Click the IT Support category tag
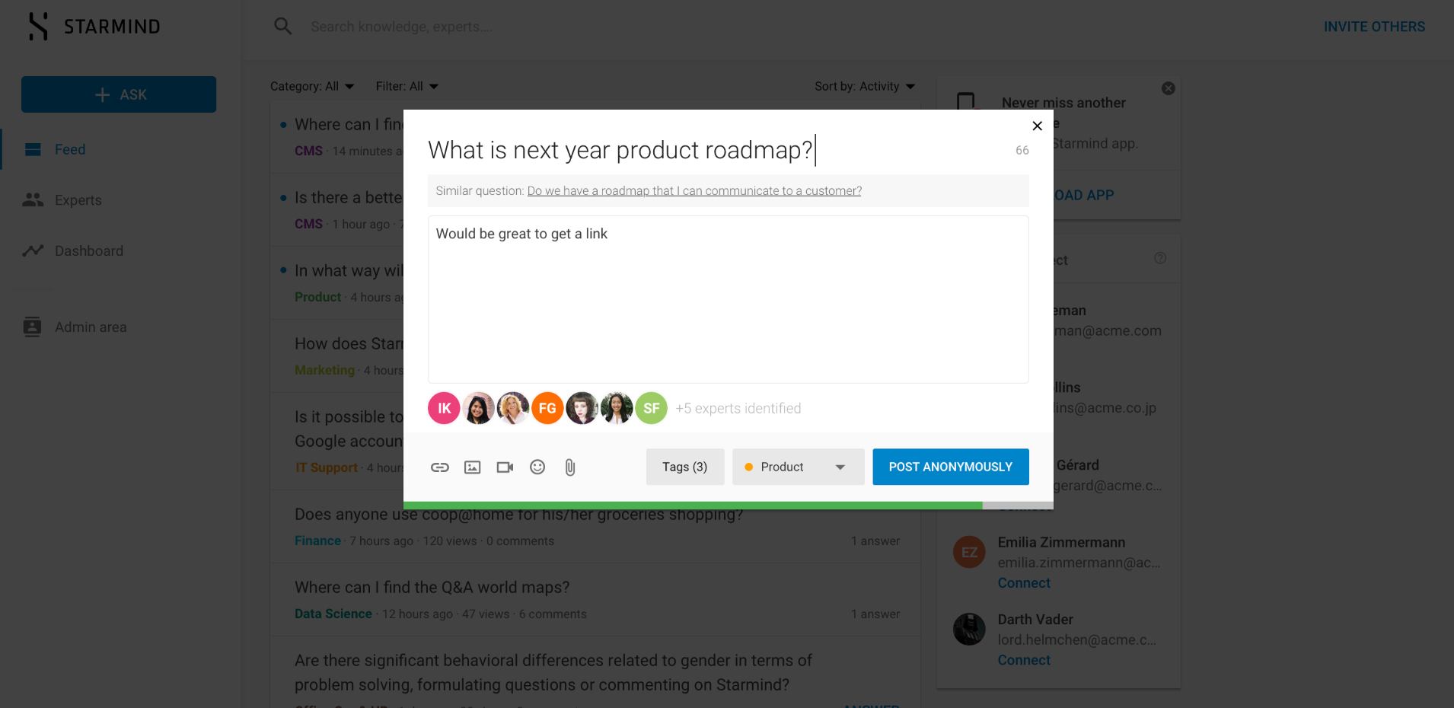The width and height of the screenshot is (1454, 708). (x=327, y=467)
